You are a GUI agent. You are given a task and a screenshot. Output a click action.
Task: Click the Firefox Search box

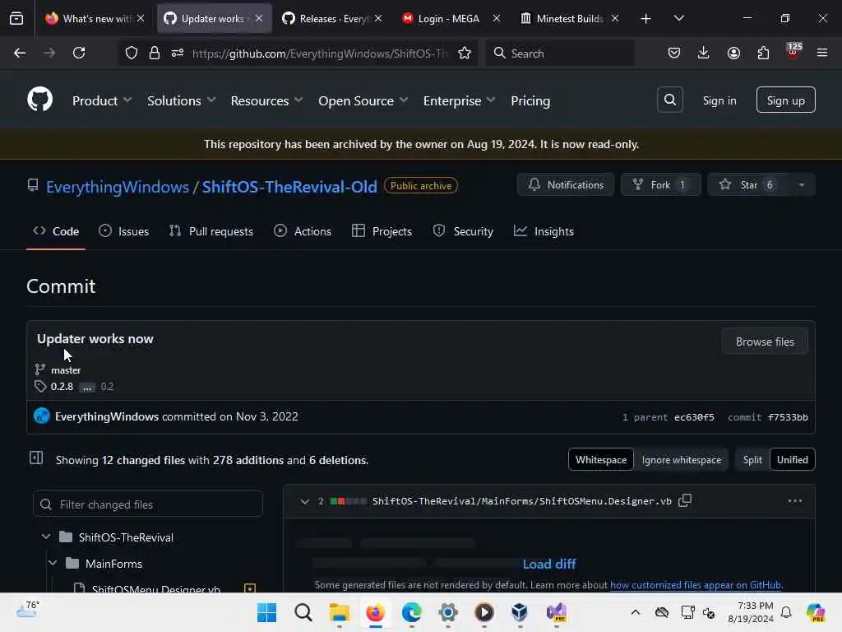click(x=560, y=53)
